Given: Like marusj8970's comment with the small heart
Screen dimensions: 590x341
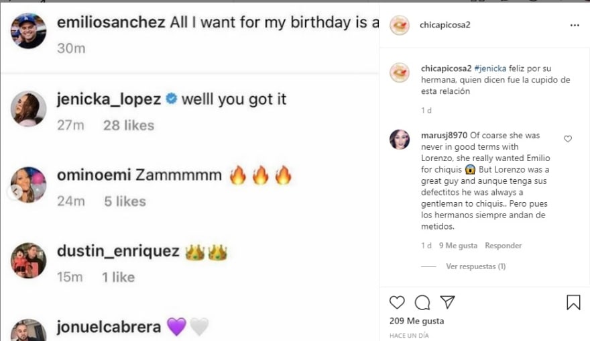Looking at the screenshot, I should [568, 139].
